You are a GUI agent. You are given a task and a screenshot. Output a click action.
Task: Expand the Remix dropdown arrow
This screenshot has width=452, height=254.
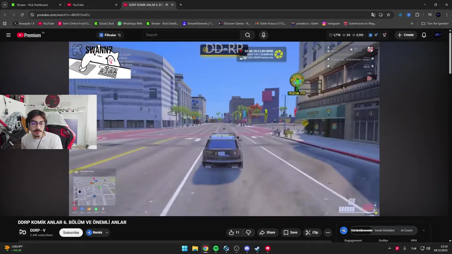pyautogui.click(x=107, y=232)
